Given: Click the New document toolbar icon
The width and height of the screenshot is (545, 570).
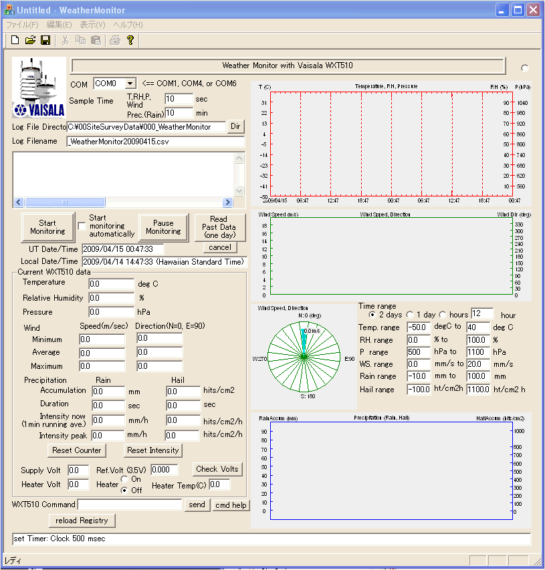Looking at the screenshot, I should (15, 40).
